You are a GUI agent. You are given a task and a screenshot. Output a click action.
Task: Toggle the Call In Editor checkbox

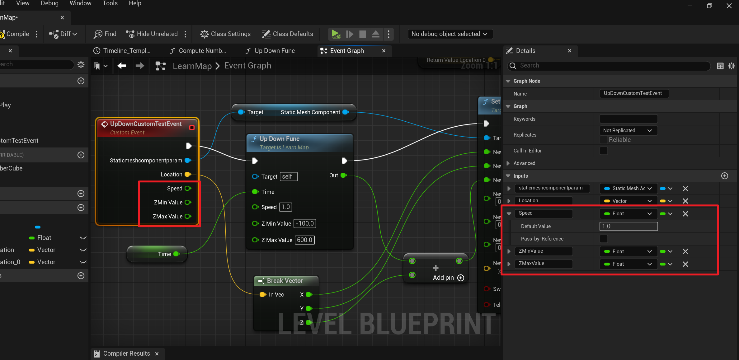604,151
